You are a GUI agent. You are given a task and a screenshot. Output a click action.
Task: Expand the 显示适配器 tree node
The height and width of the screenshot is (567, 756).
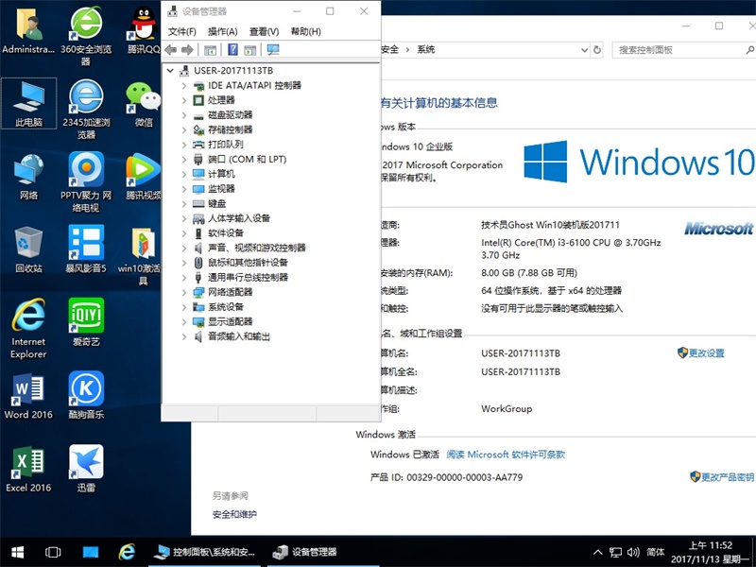[184, 321]
